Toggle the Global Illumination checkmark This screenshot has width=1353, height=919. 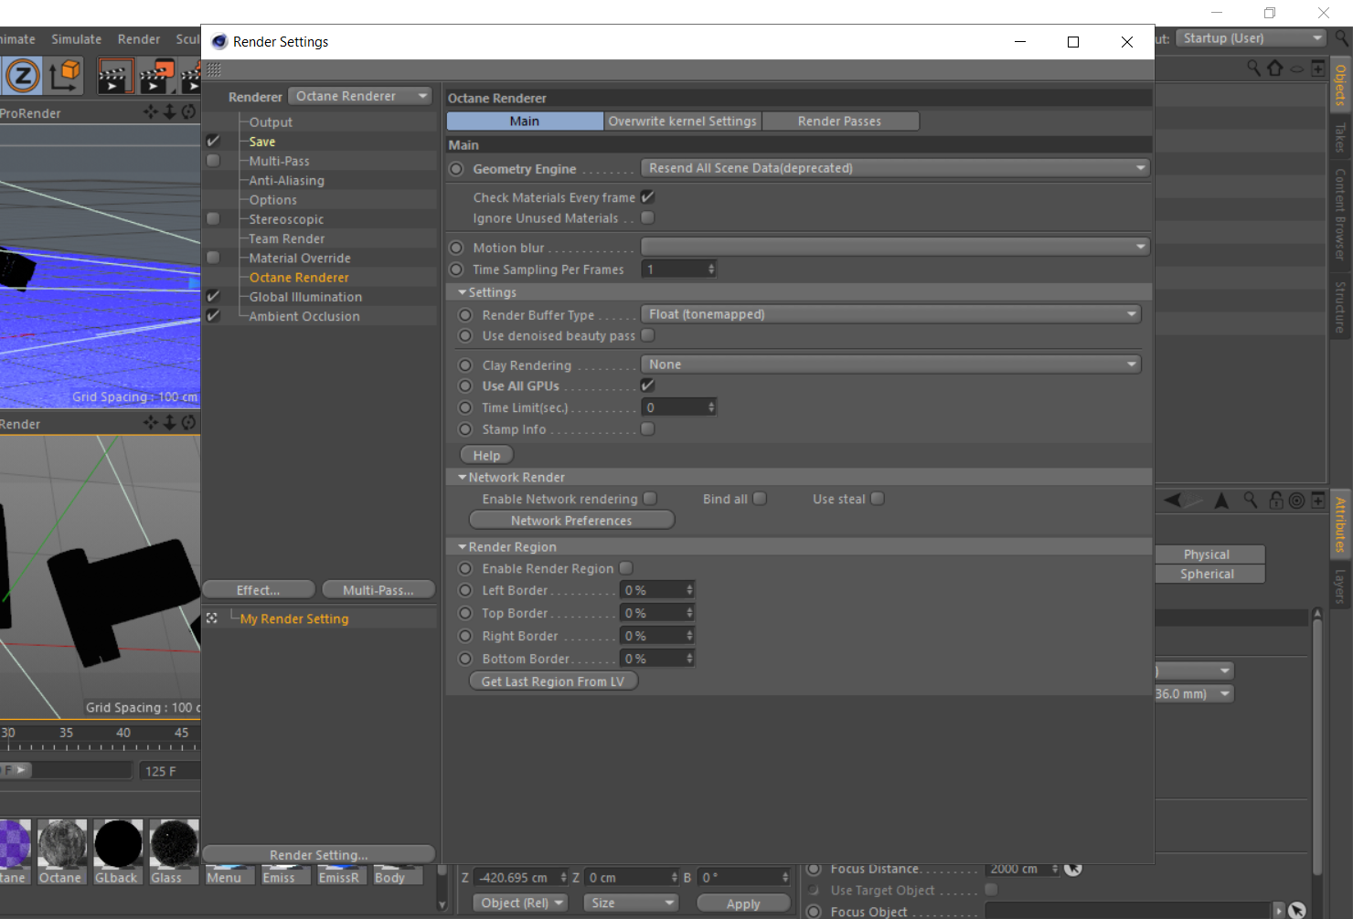pyautogui.click(x=213, y=296)
